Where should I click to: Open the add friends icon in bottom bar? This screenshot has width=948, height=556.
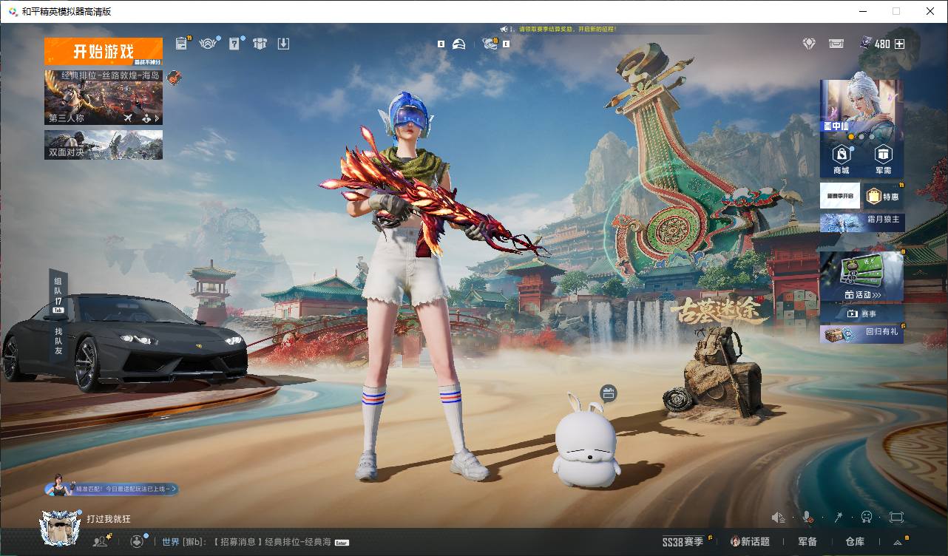point(101,541)
